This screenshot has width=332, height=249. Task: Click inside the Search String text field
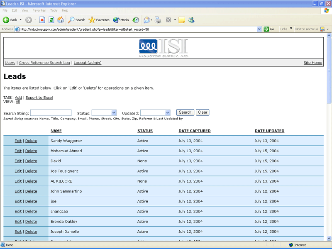(x=51, y=112)
